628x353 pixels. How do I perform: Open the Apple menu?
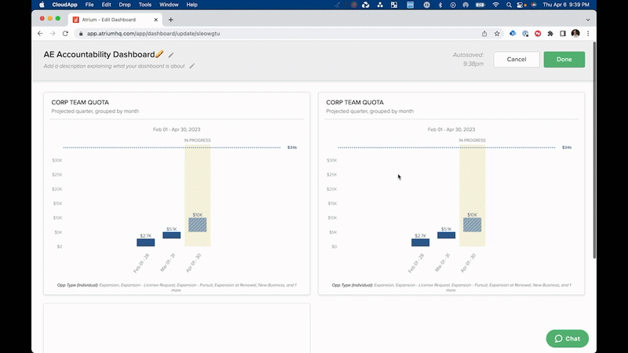(x=42, y=5)
